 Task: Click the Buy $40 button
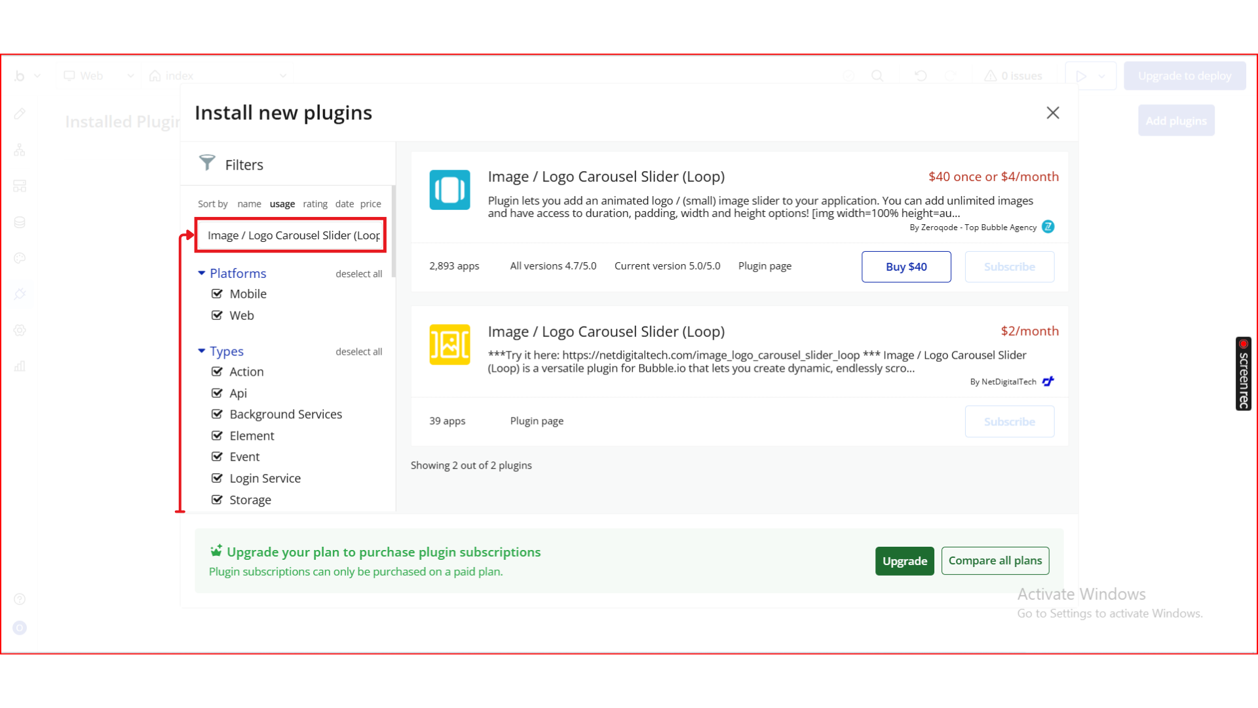point(906,267)
